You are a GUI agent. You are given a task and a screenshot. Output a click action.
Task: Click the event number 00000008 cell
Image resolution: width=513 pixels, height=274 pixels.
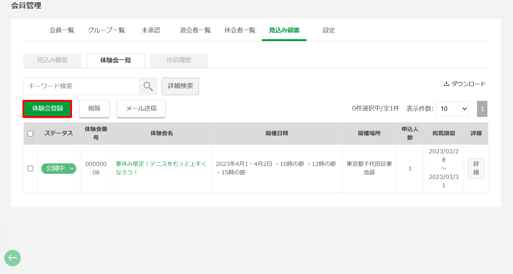point(96,168)
